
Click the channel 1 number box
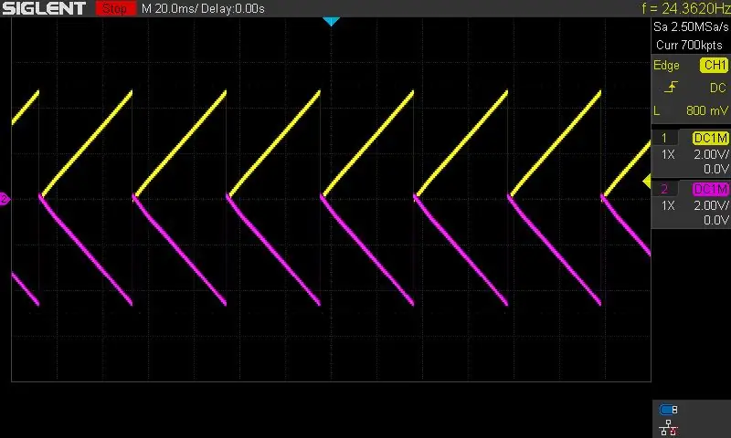[x=664, y=138]
